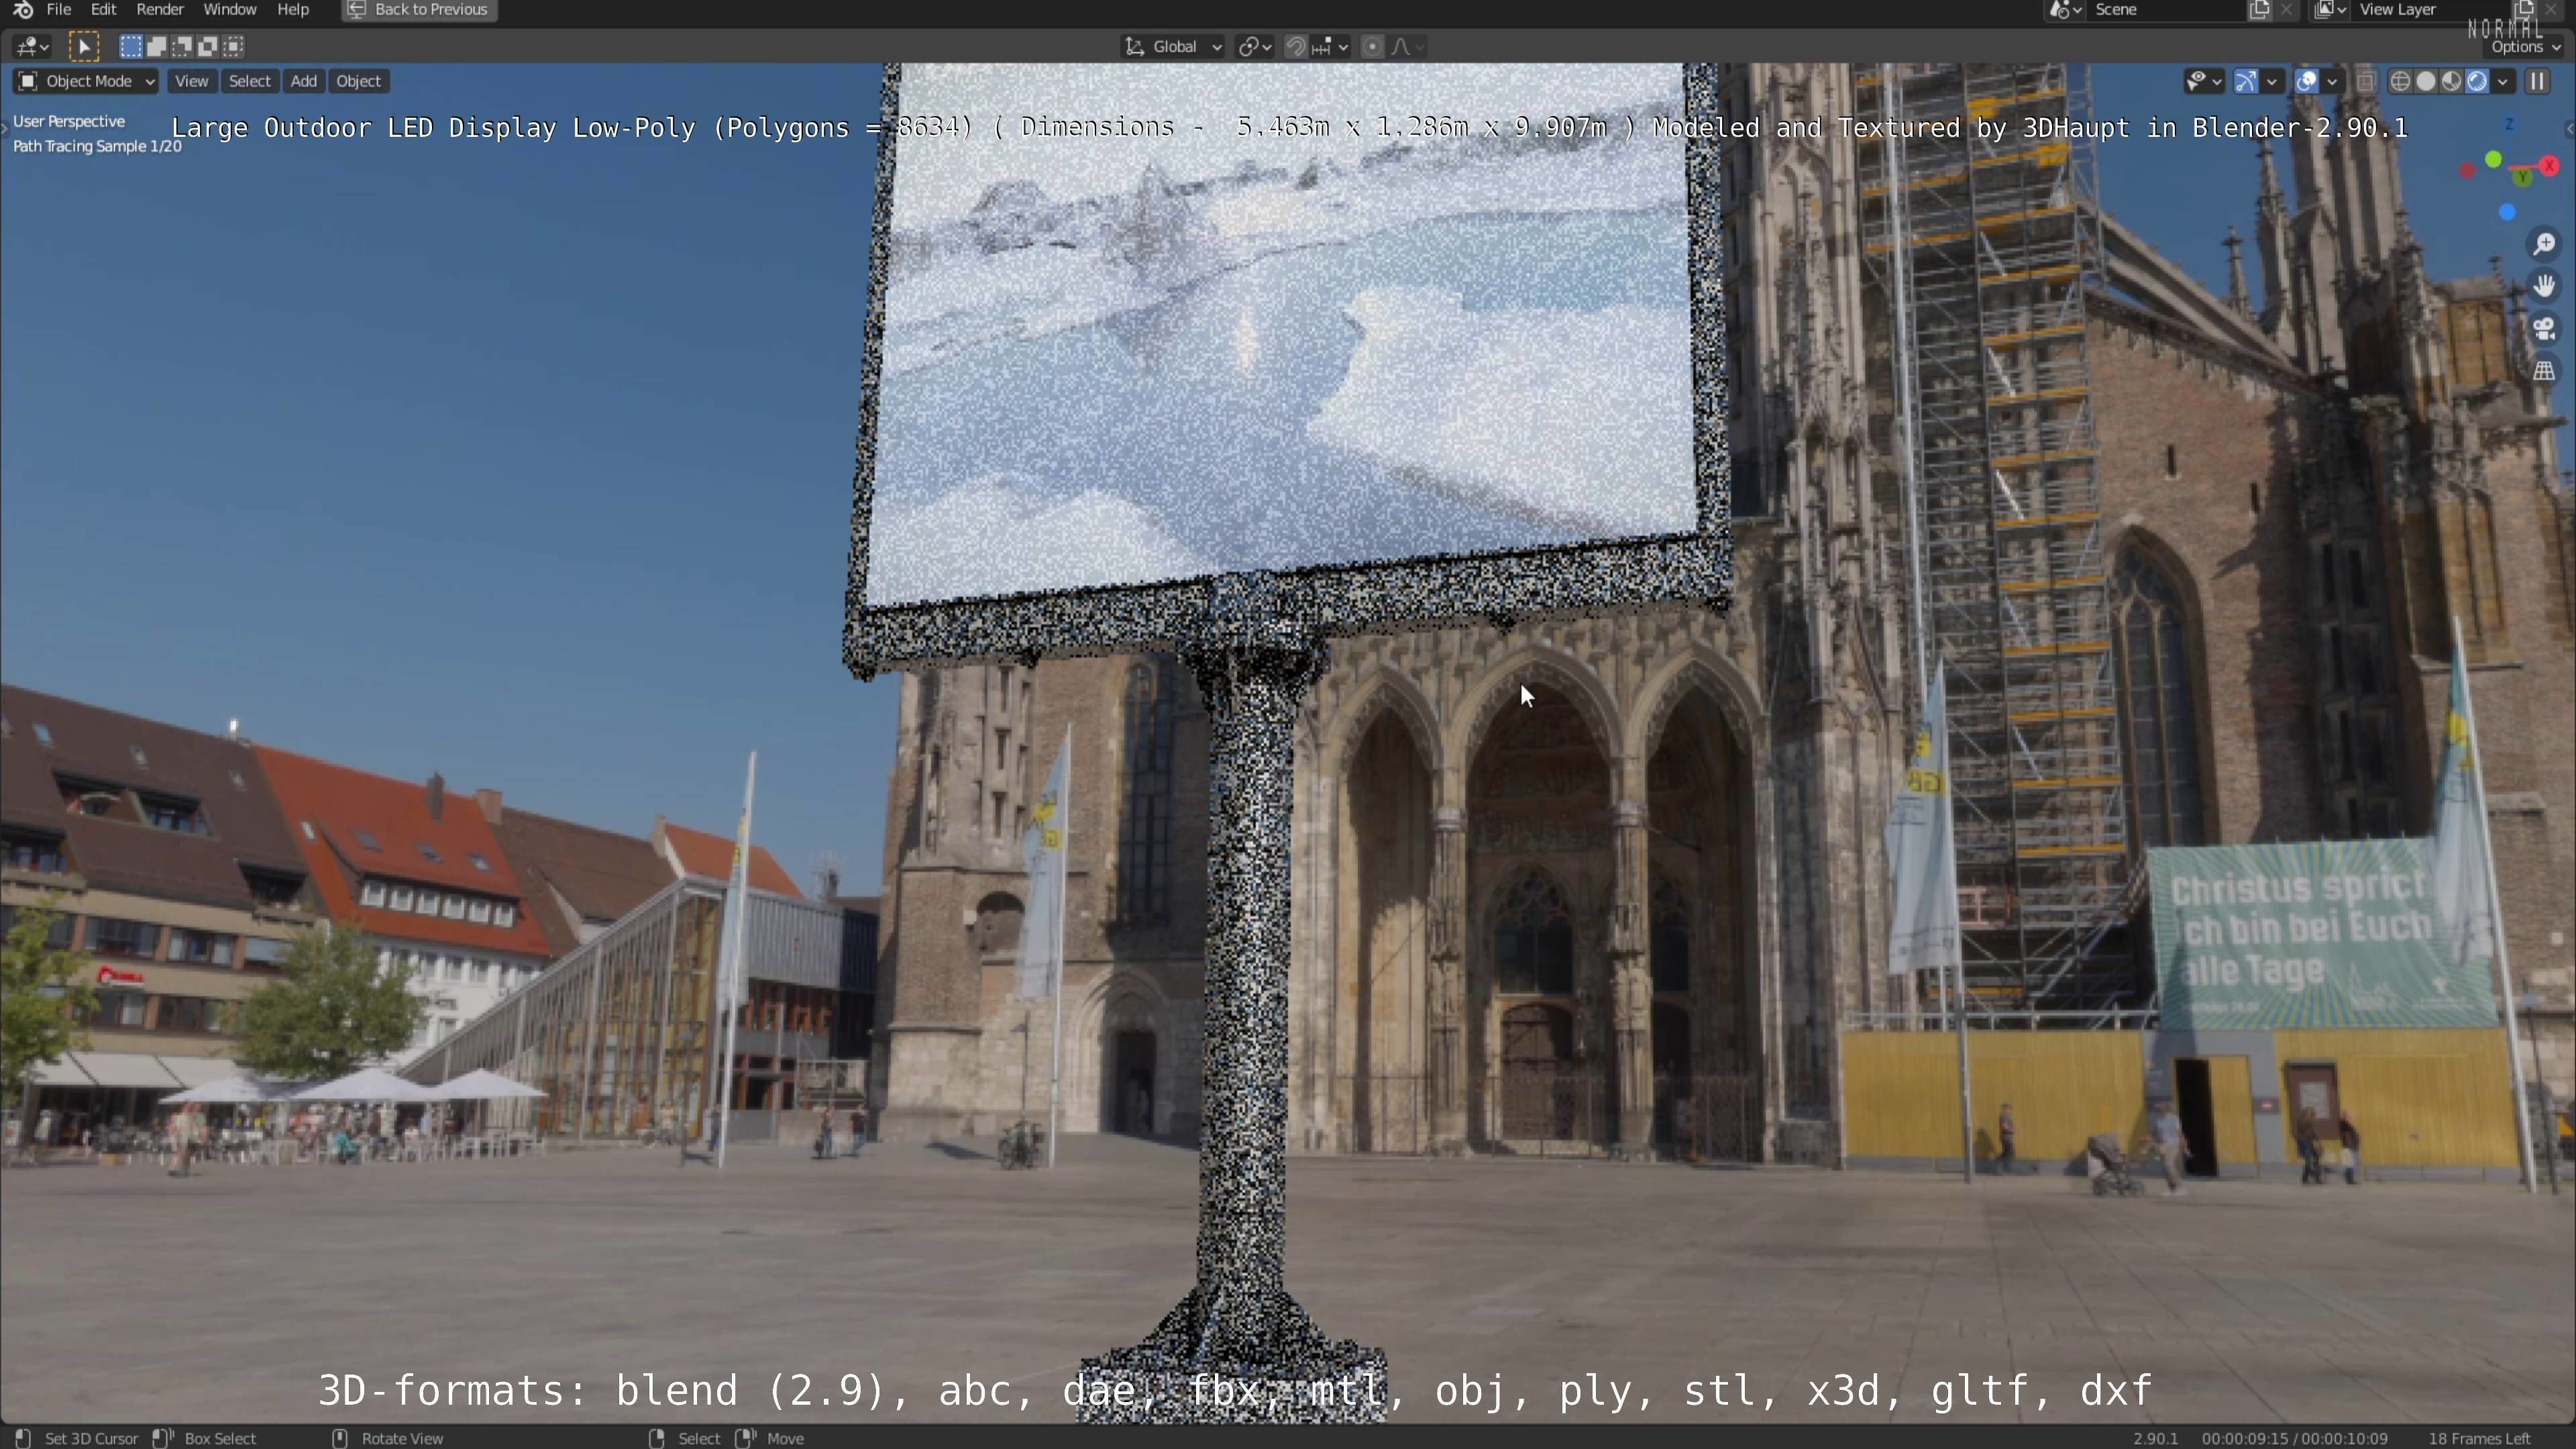This screenshot has height=1449, width=2576.
Task: Toggle the camera view icon
Action: (x=2544, y=328)
